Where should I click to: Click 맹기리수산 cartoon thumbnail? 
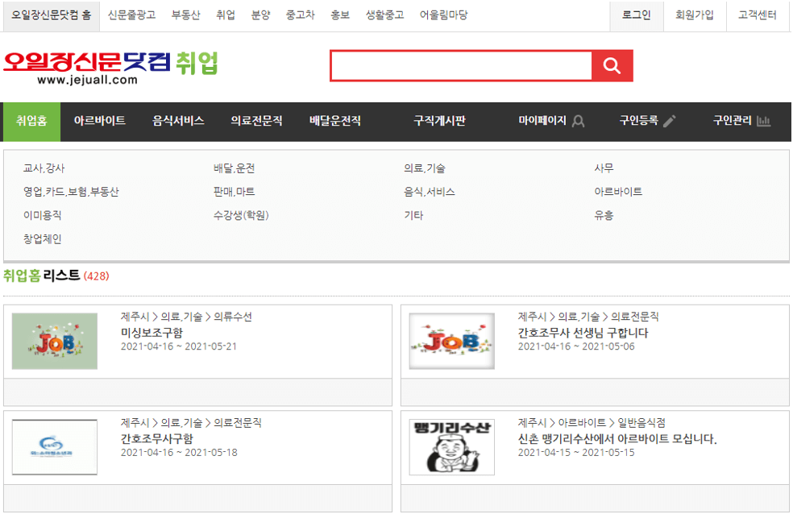point(451,447)
